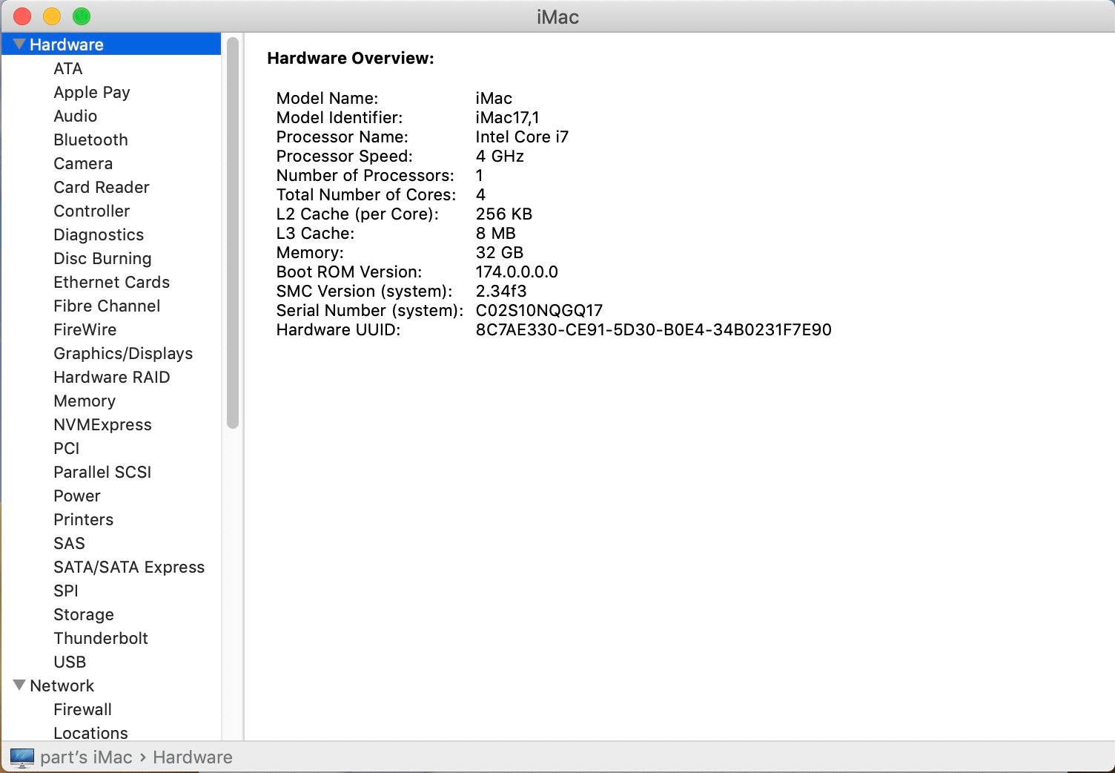
Task: Zoom window using the green button
Action: point(82,16)
